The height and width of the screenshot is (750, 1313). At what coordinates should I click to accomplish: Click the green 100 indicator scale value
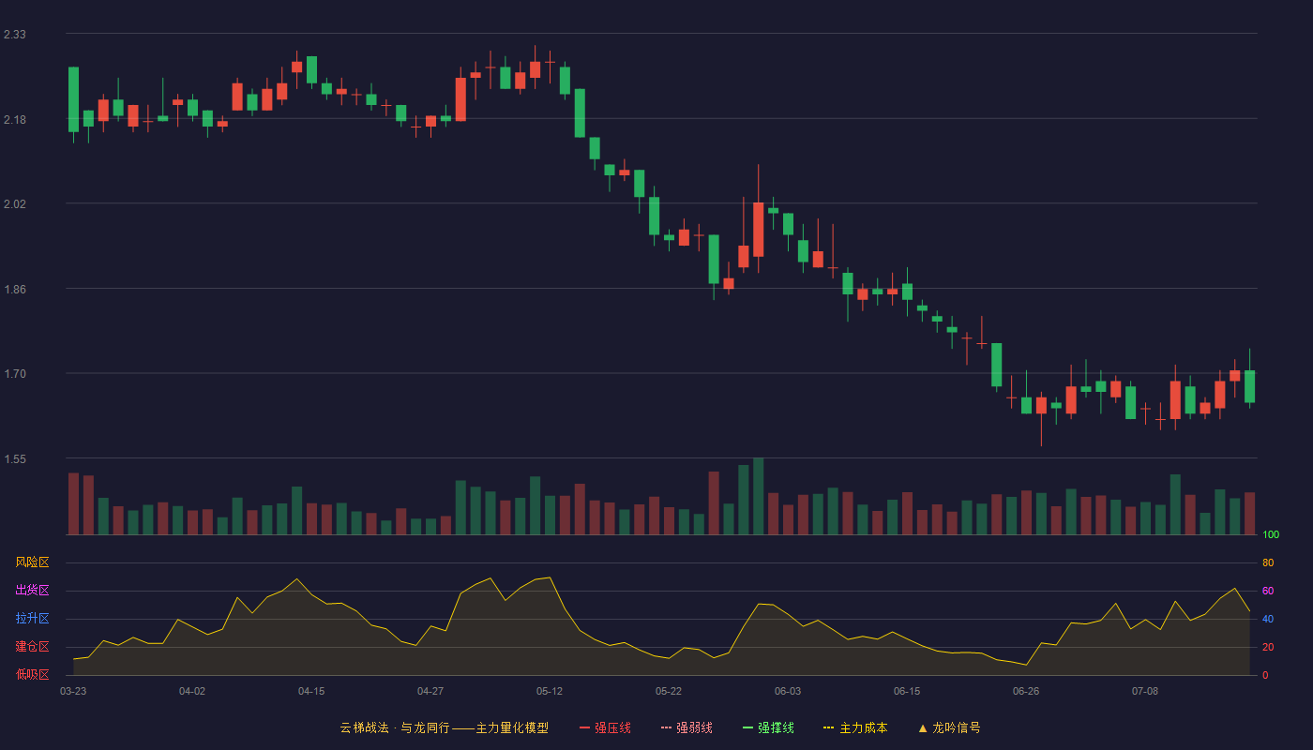1271,535
